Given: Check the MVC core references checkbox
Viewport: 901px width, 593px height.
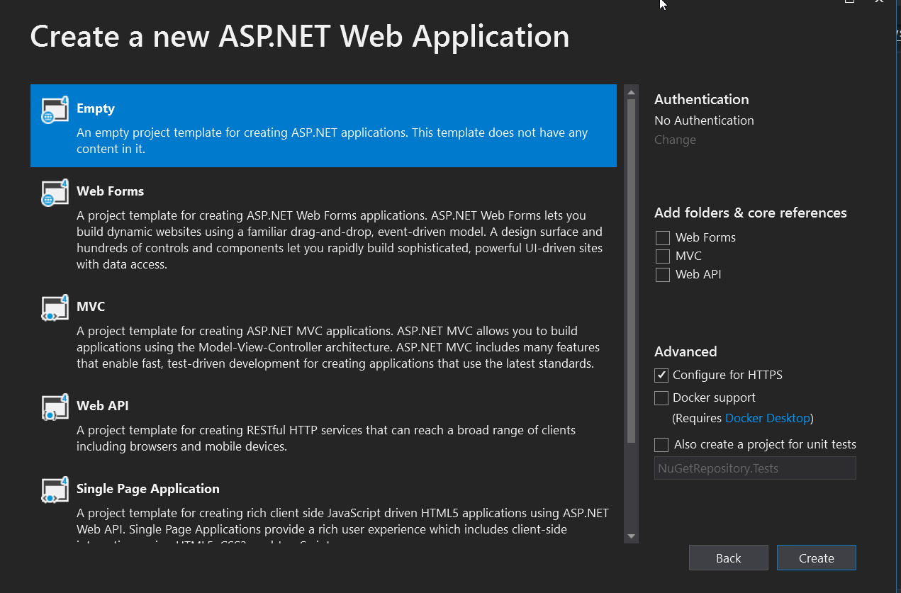Looking at the screenshot, I should [663, 256].
